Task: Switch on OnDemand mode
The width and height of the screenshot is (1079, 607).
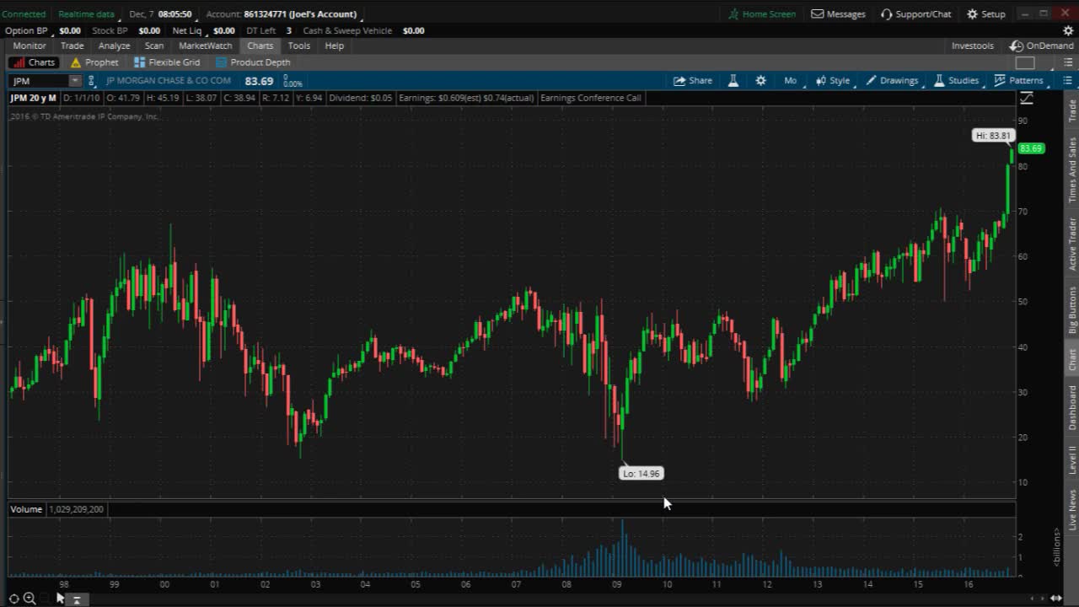Action: 1042,46
